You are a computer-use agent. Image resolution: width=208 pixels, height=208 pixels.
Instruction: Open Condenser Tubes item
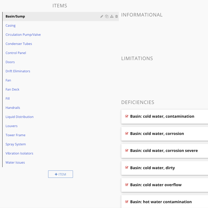(x=19, y=44)
